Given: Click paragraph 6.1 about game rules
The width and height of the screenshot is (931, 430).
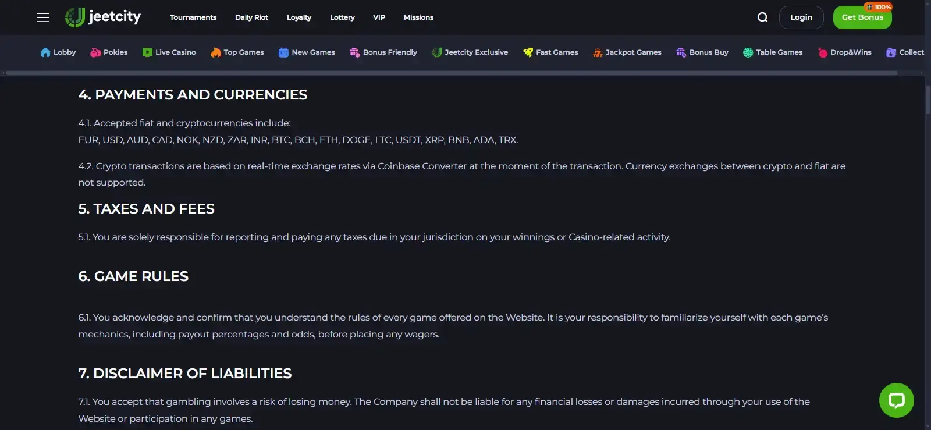Looking at the screenshot, I should [x=453, y=326].
